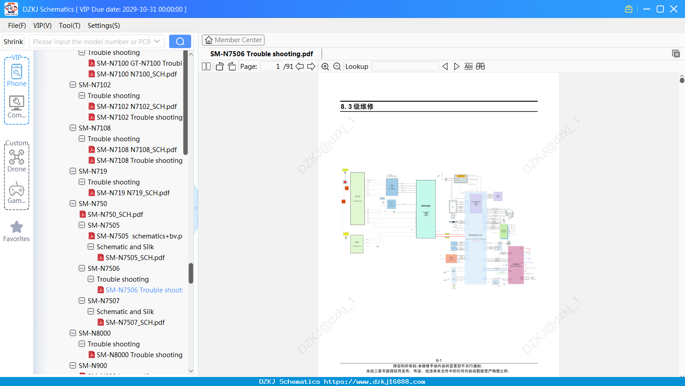Zoom out of the PDF
Image resolution: width=685 pixels, height=386 pixels.
click(337, 67)
